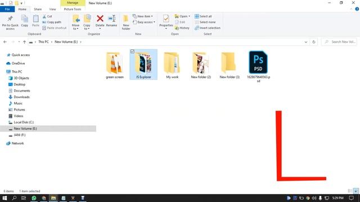Open Quick access in navigation pane
The image size is (360, 202).
pos(19,55)
